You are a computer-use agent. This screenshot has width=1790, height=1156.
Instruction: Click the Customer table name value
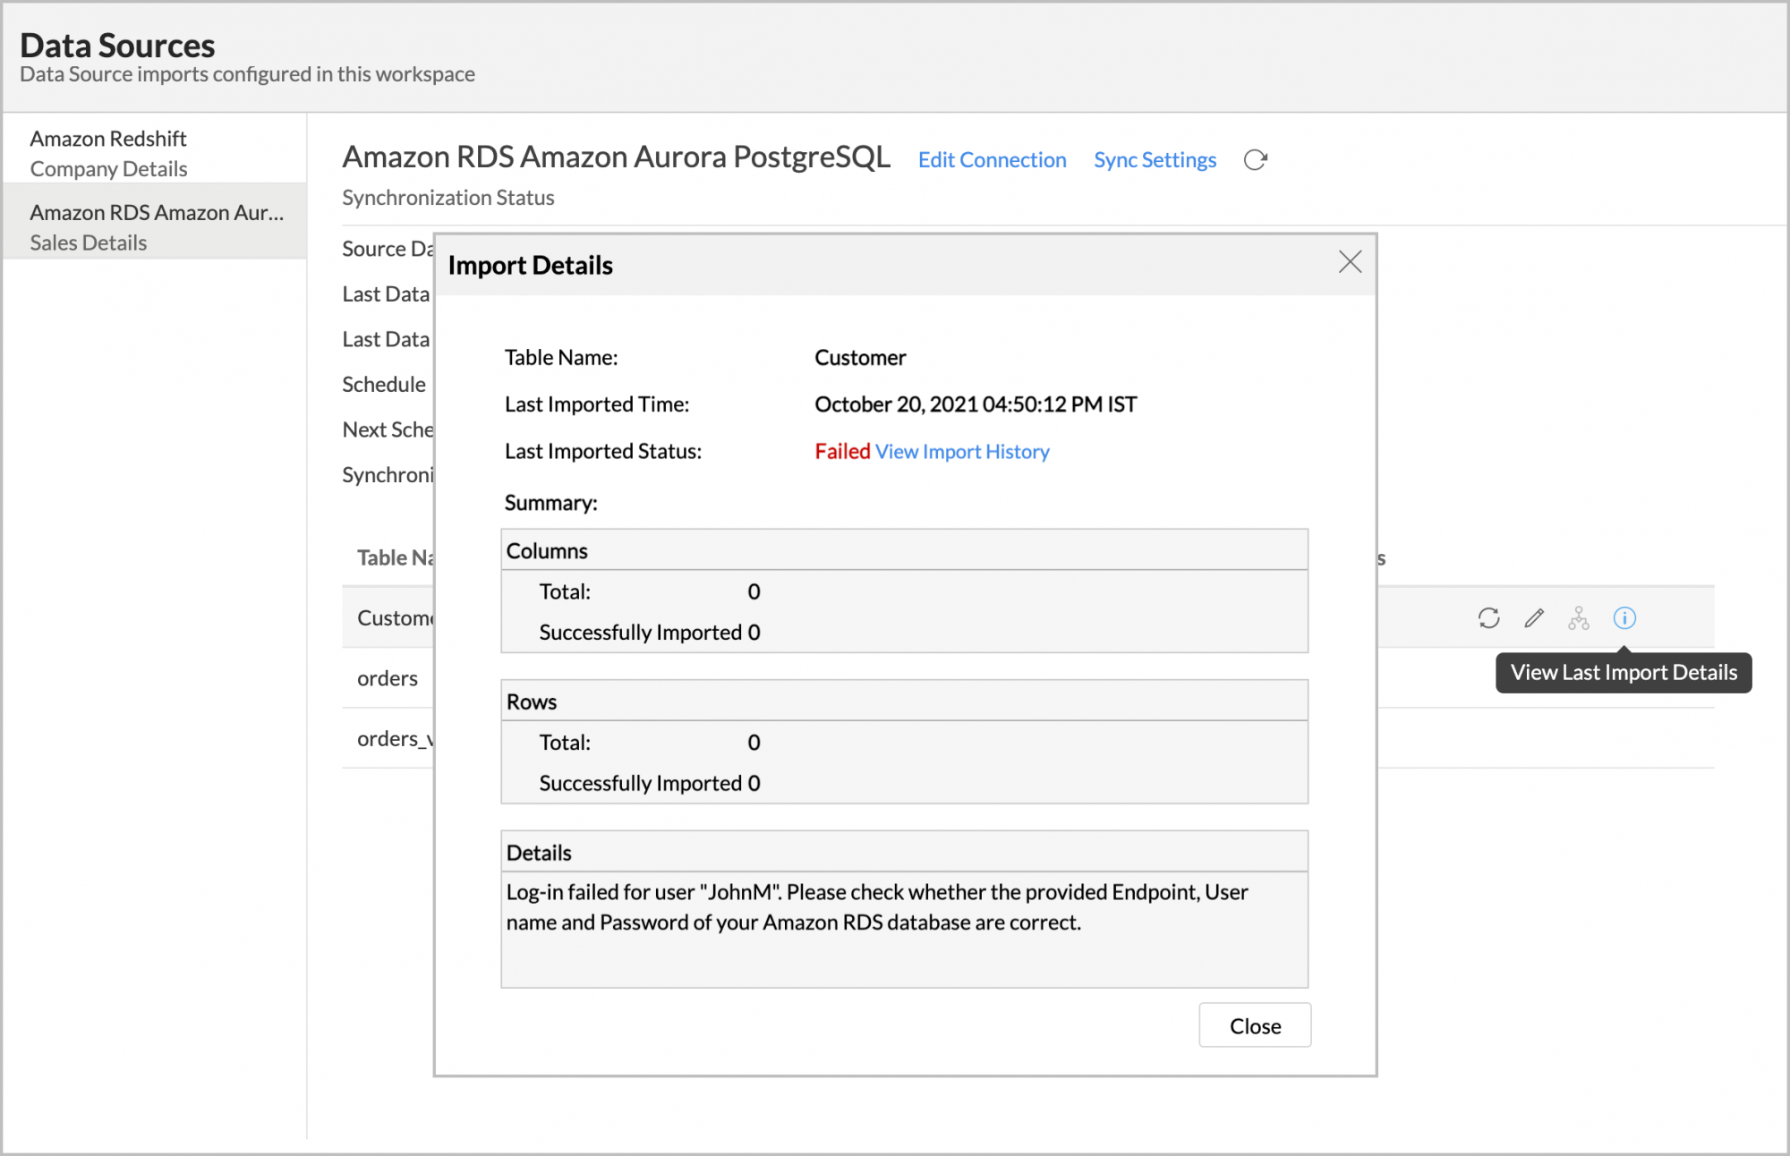coord(860,358)
